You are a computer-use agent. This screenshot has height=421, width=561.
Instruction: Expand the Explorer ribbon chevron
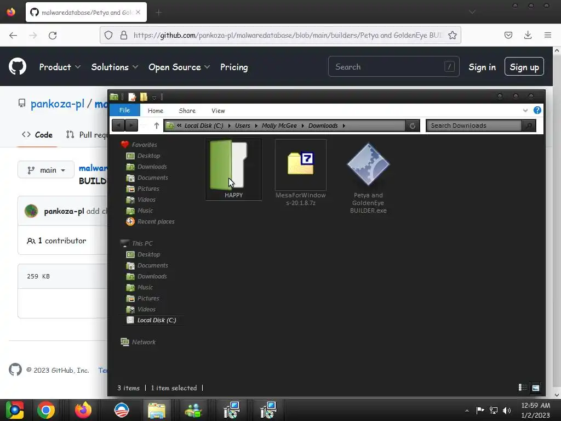525,110
